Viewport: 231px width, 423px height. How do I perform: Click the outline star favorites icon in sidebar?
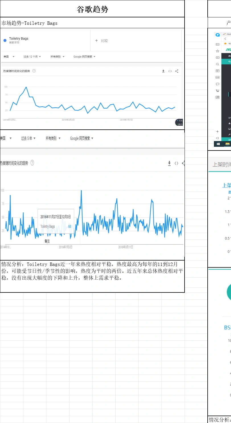(218, 51)
